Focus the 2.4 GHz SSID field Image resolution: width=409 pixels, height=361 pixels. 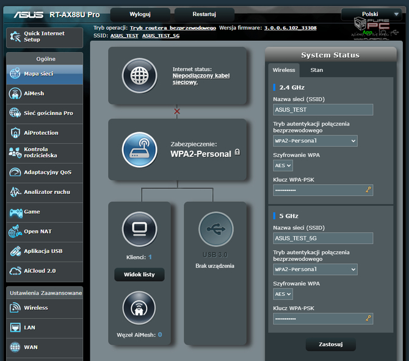pyautogui.click(x=323, y=110)
